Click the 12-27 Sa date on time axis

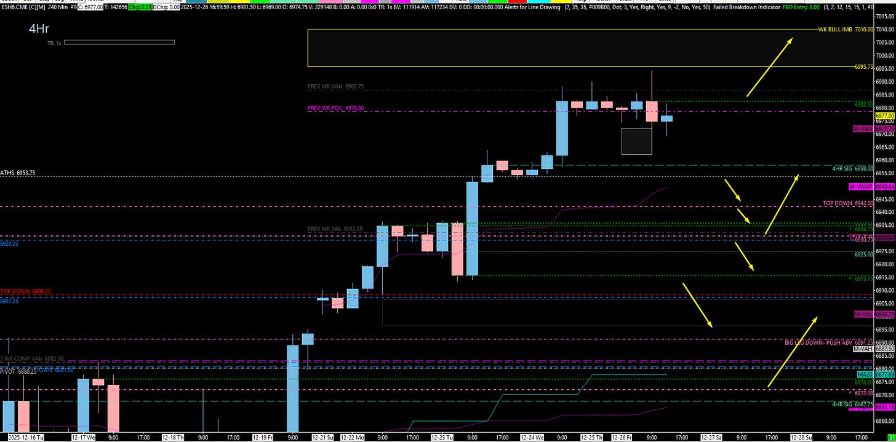713,437
